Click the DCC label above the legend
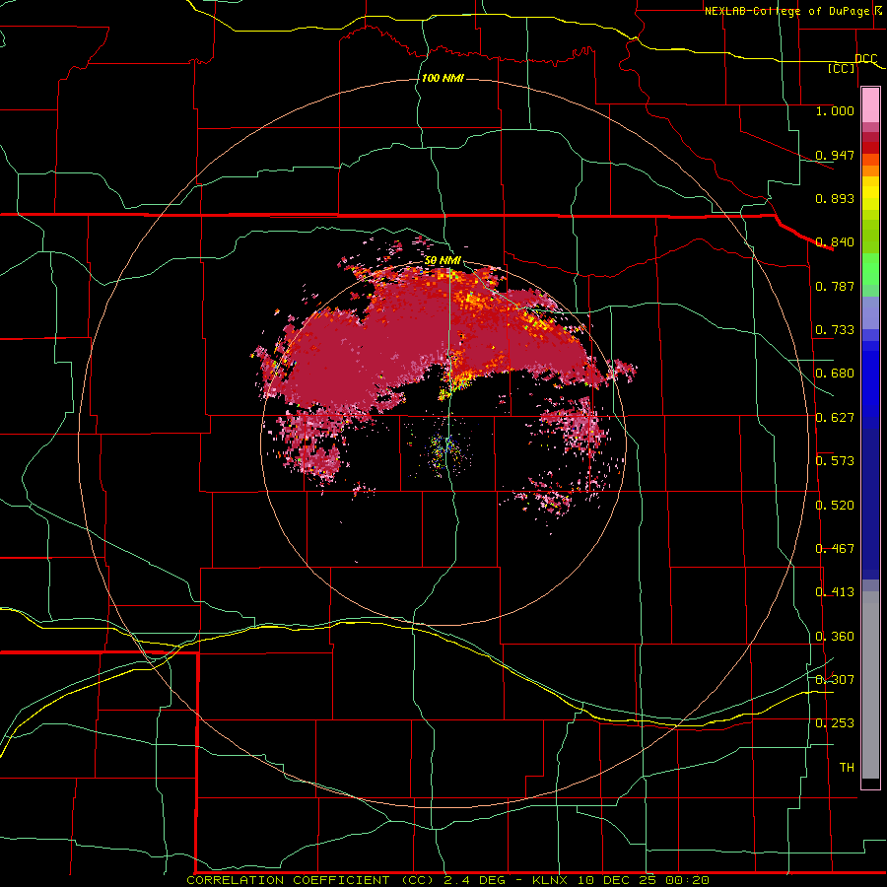Screen dimensions: 887x887 [x=866, y=58]
